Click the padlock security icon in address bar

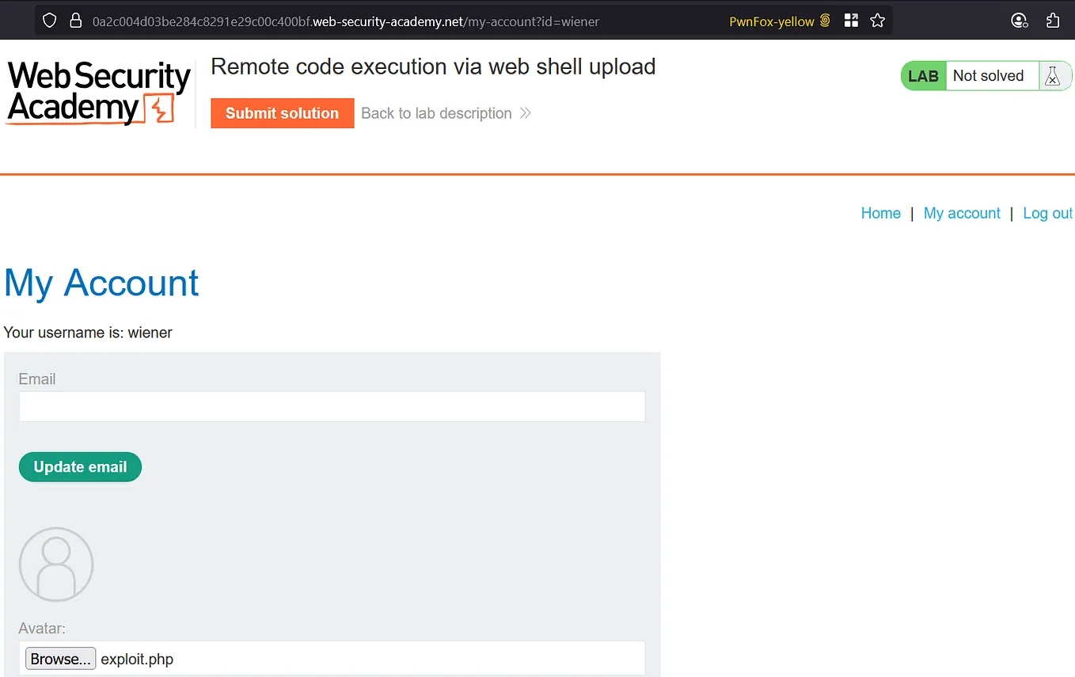(x=74, y=20)
